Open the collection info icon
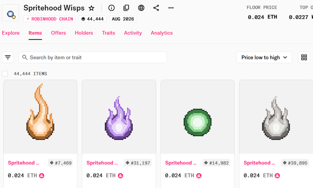 tap(111, 8)
